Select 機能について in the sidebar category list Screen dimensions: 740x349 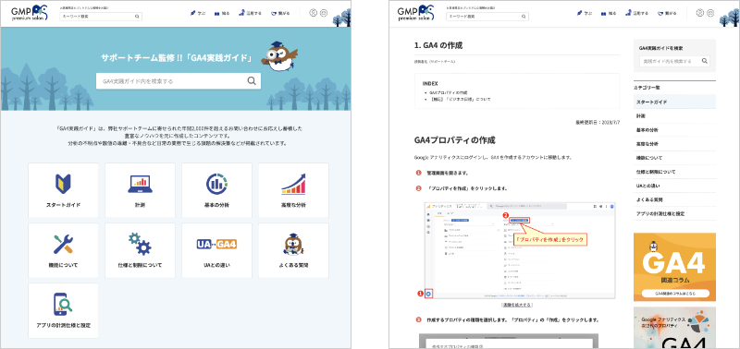674,158
